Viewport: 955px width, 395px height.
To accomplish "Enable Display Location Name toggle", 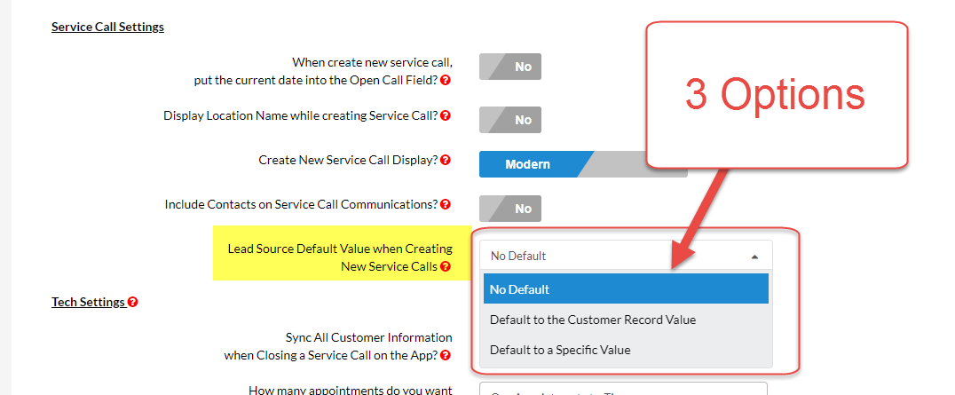I will (x=510, y=120).
